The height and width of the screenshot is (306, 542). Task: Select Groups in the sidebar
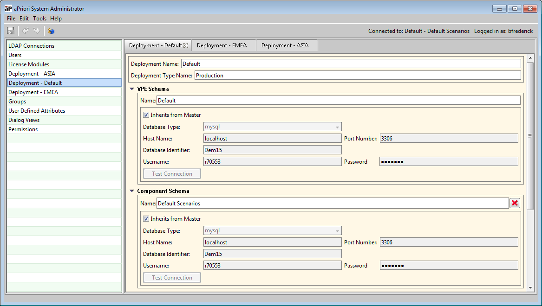(x=64, y=102)
